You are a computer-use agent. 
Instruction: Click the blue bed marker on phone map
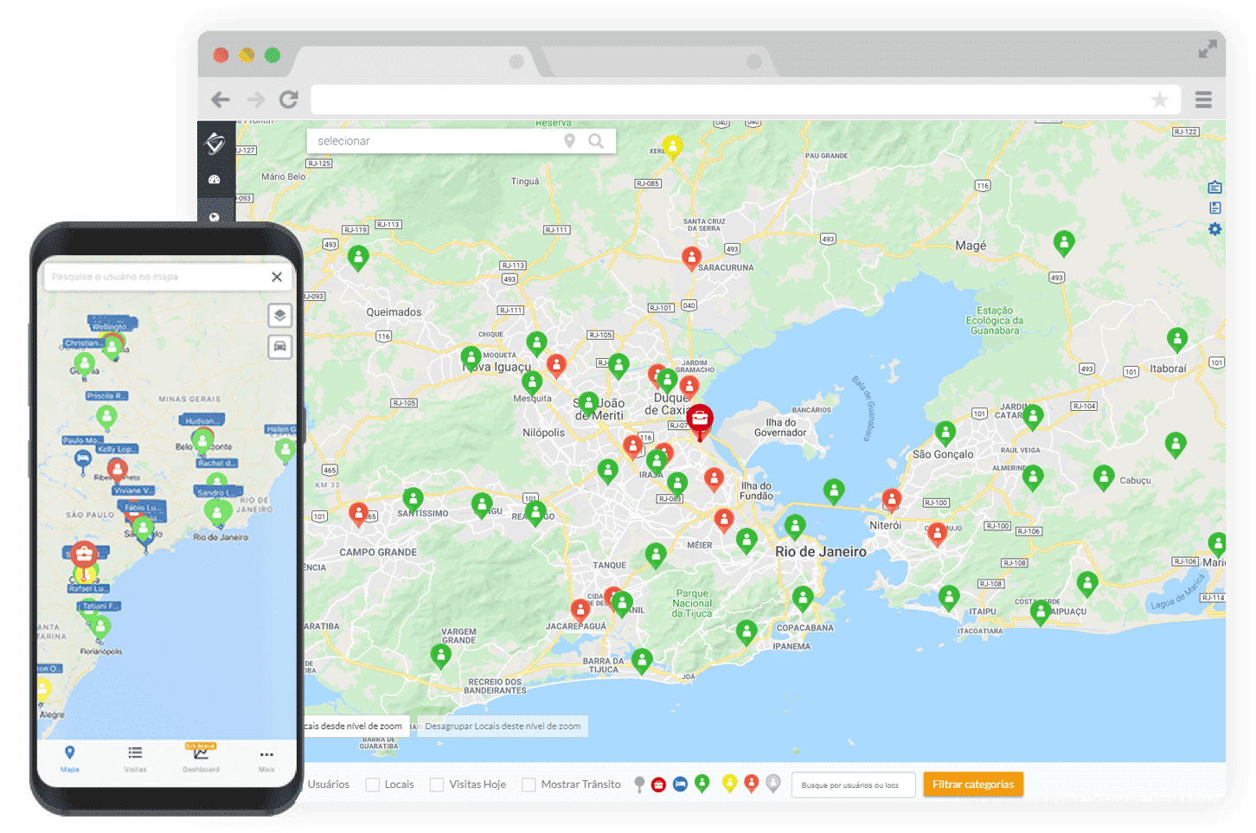(x=83, y=458)
